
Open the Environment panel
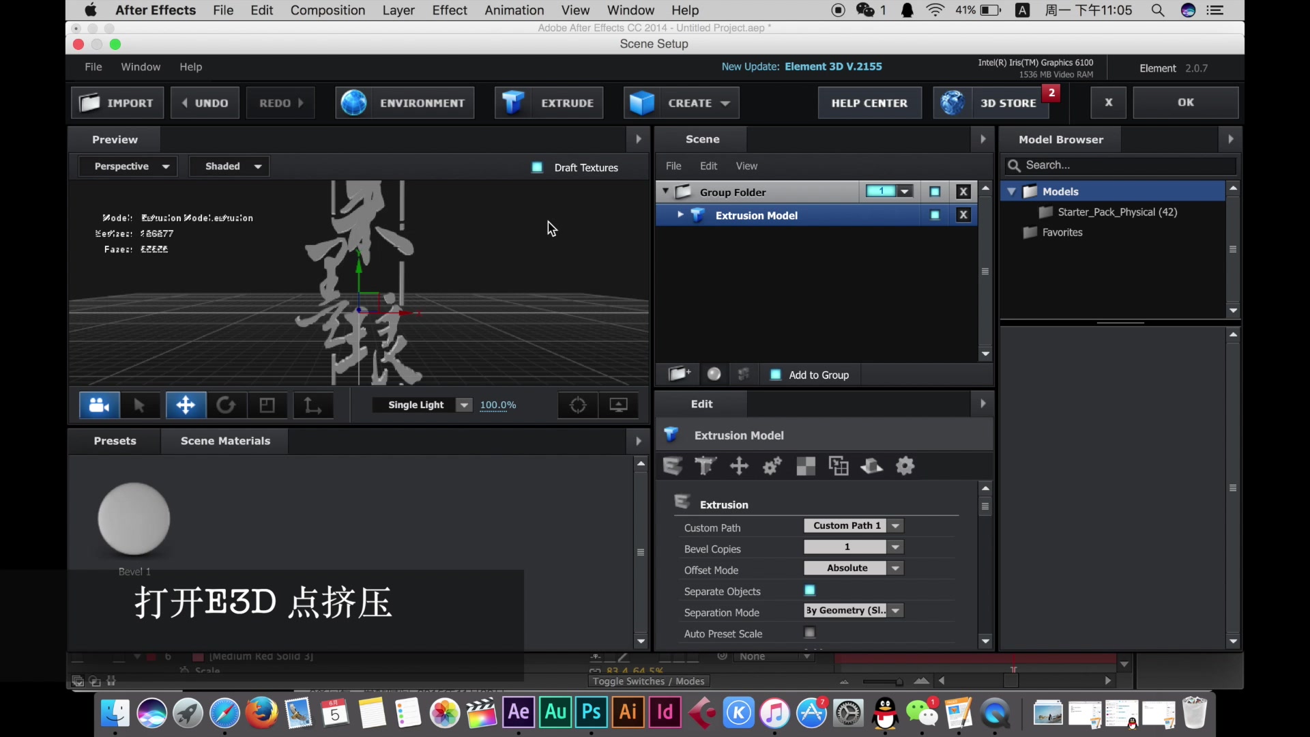[x=404, y=102]
